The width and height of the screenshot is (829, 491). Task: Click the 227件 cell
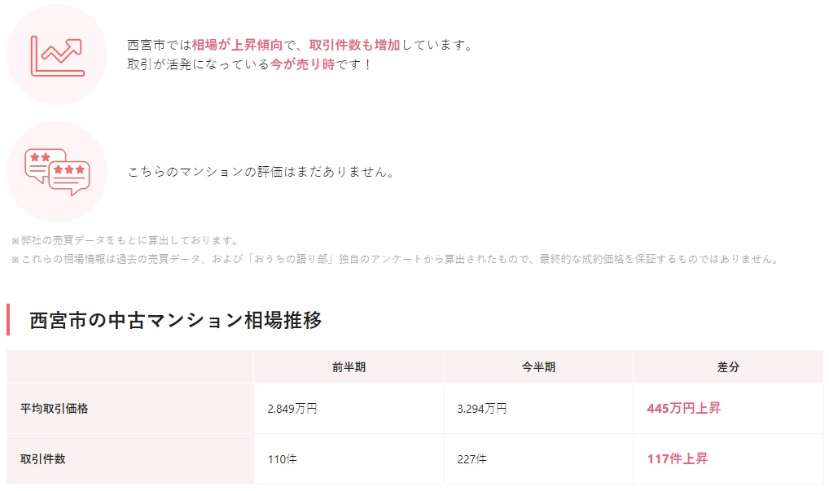click(x=472, y=459)
